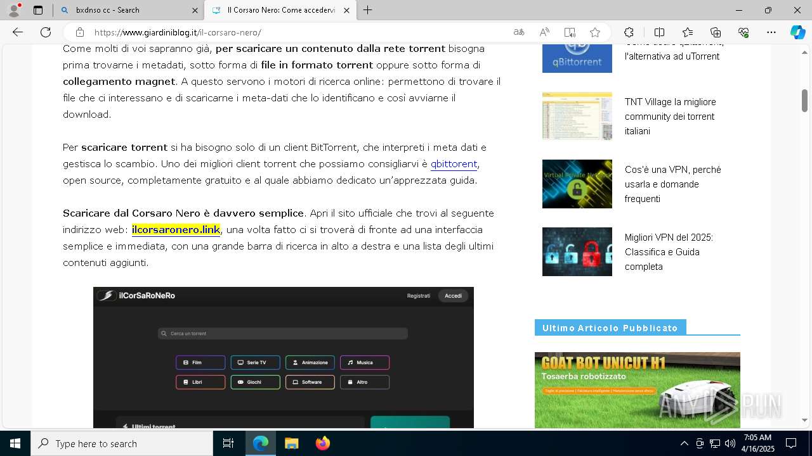Click the taskbar 'Type here to search' box

coord(122,443)
